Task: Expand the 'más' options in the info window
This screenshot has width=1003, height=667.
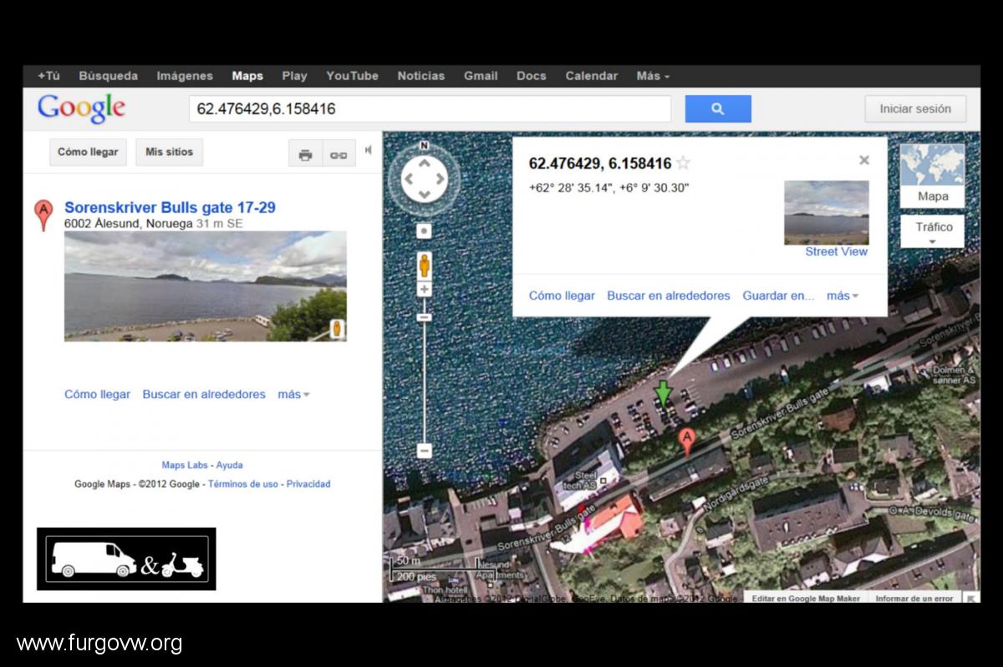Action: coord(843,296)
